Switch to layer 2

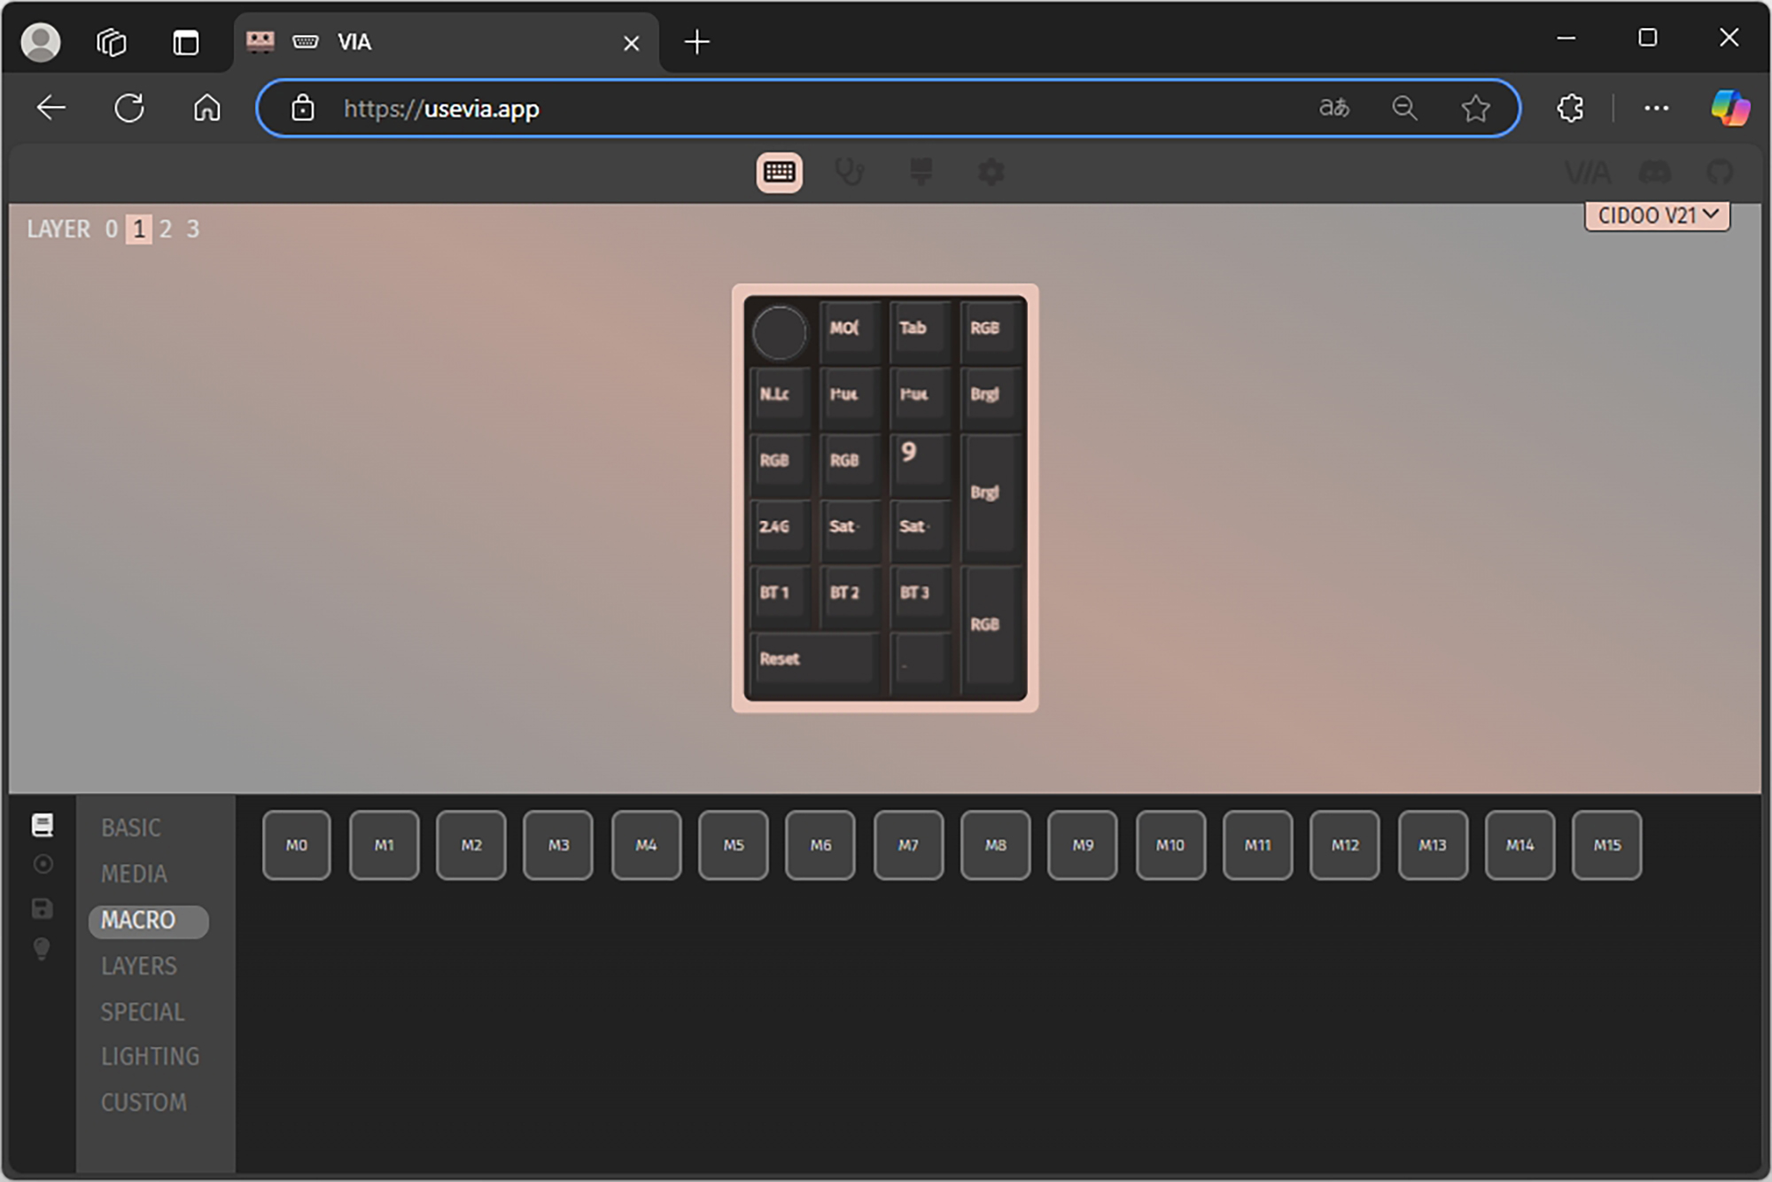166,229
